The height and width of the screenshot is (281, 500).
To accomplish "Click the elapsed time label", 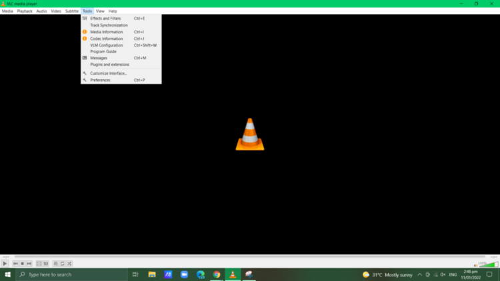I will tap(6, 257).
